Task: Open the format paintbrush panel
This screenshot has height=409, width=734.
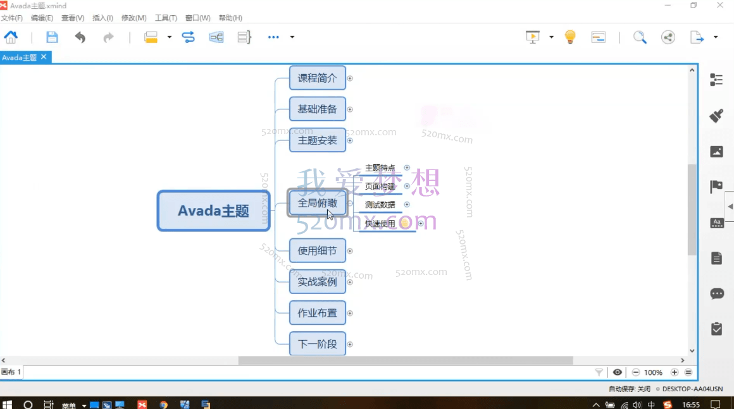Action: 716,116
